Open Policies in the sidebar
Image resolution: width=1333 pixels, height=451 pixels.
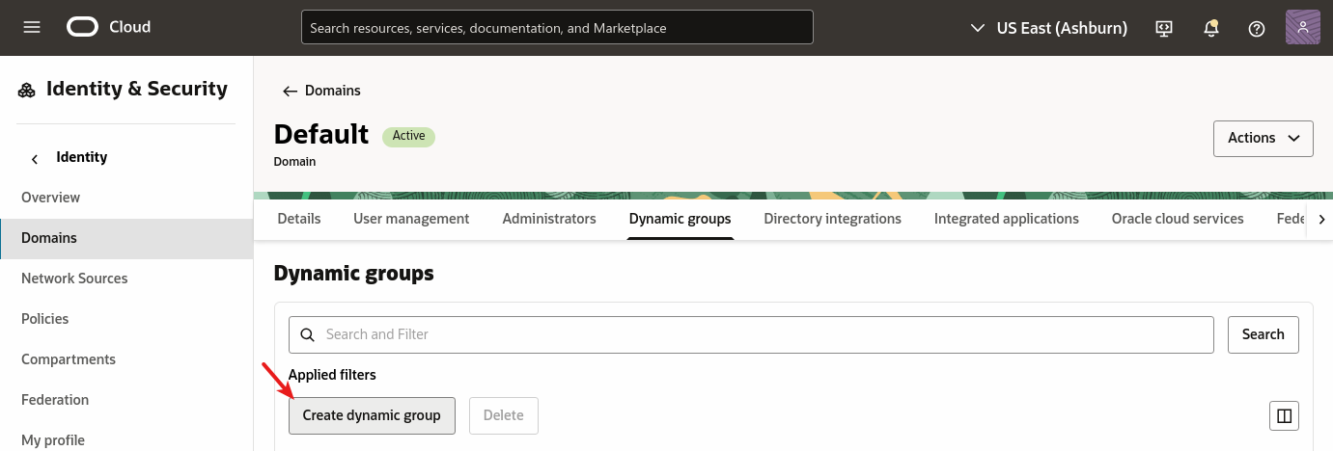(x=126, y=319)
